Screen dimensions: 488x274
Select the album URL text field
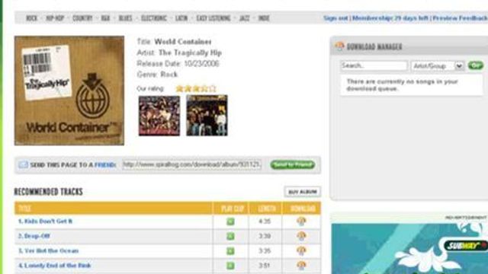click(191, 164)
